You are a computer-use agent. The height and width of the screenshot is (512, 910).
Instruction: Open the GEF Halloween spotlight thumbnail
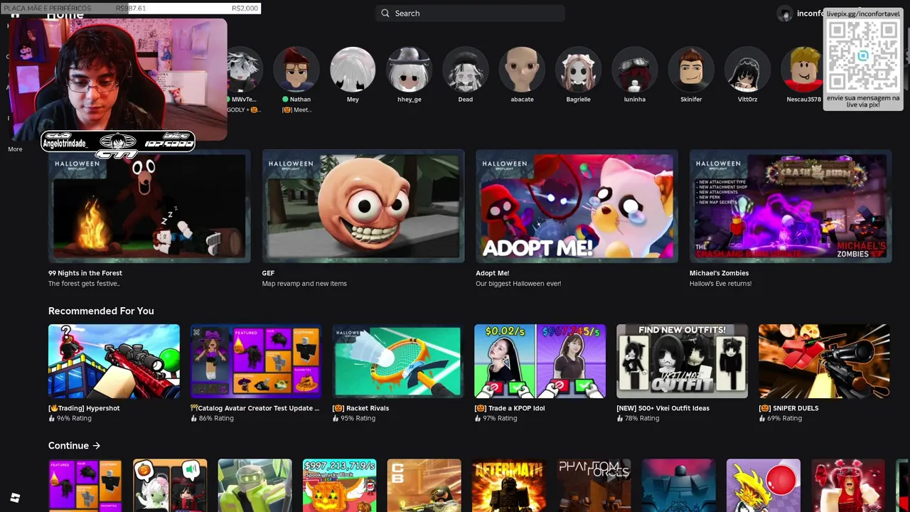coord(363,206)
